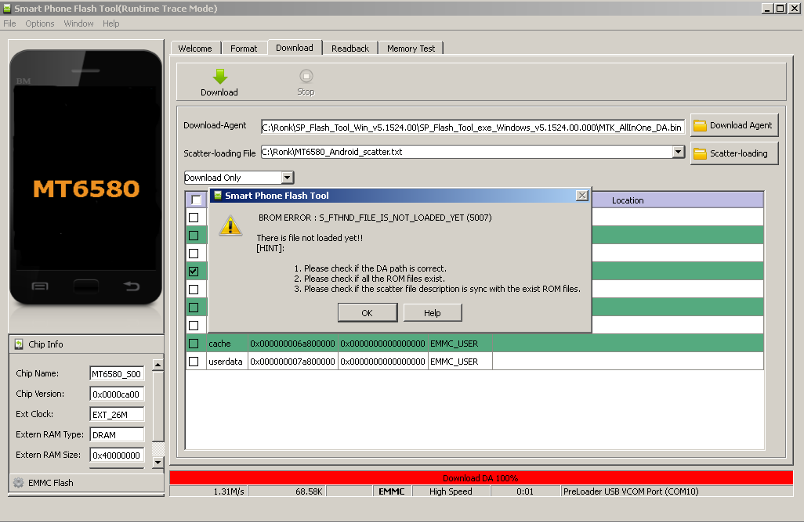Viewport: 804px width, 522px height.
Task: Click the green Download arrow icon
Action: (x=219, y=76)
